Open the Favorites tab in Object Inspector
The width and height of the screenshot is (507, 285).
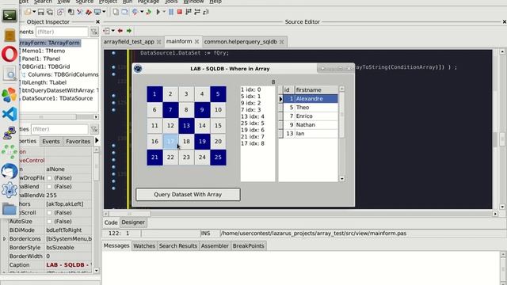click(78, 141)
